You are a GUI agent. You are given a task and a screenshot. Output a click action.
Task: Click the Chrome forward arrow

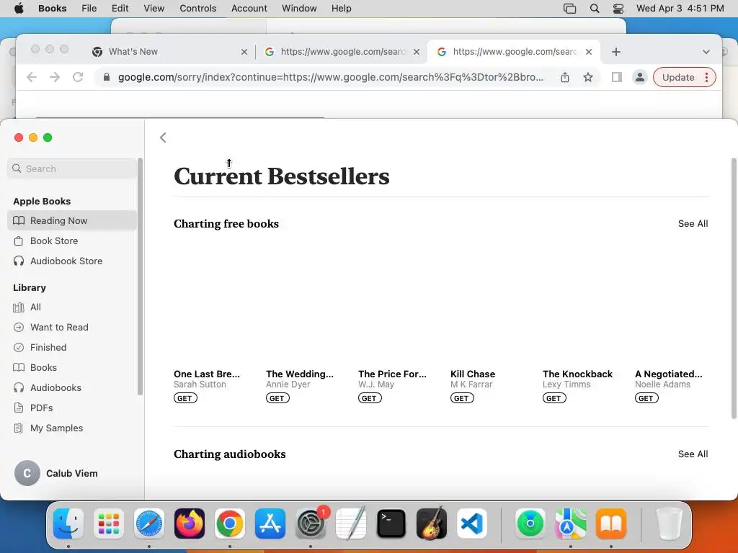click(x=55, y=77)
